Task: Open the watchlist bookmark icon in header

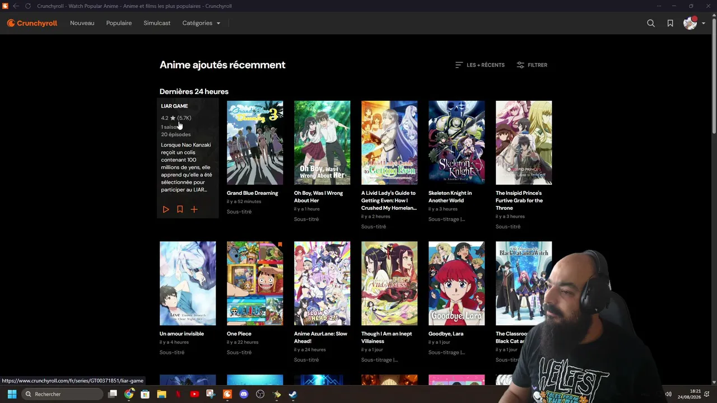Action: (670, 23)
